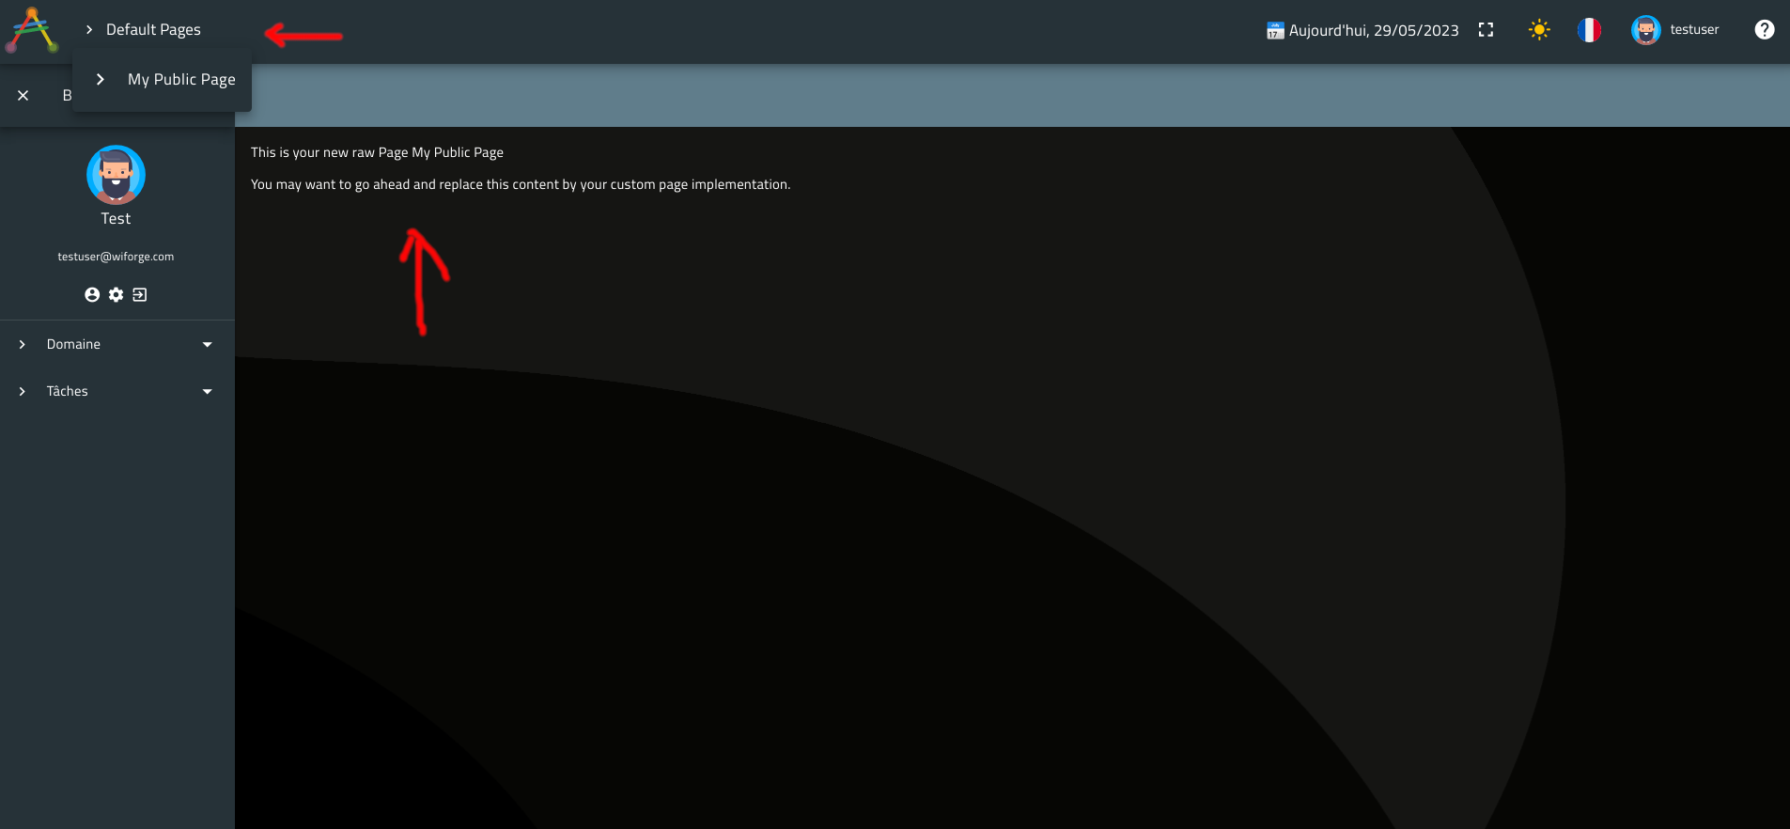The image size is (1790, 829).
Task: Close the sidebar with the X icon
Action: coord(23,95)
